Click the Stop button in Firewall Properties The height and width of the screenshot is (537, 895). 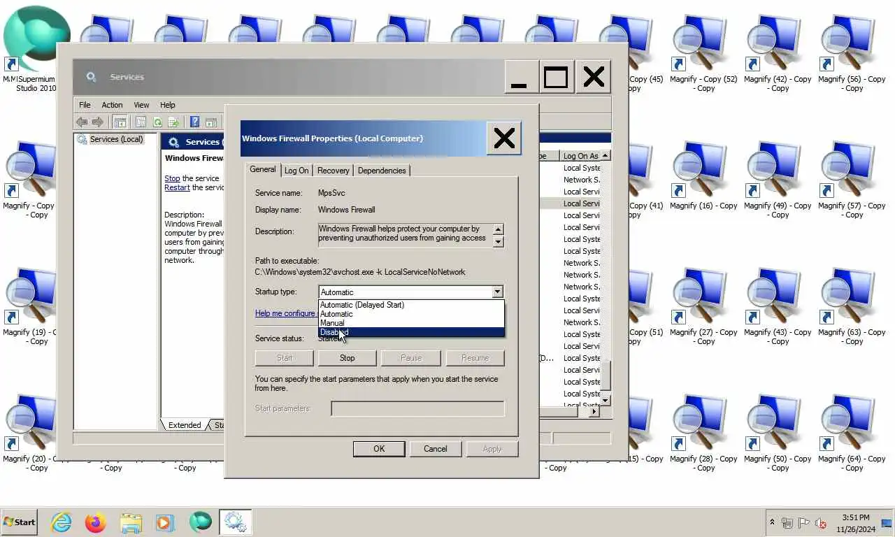click(x=348, y=358)
